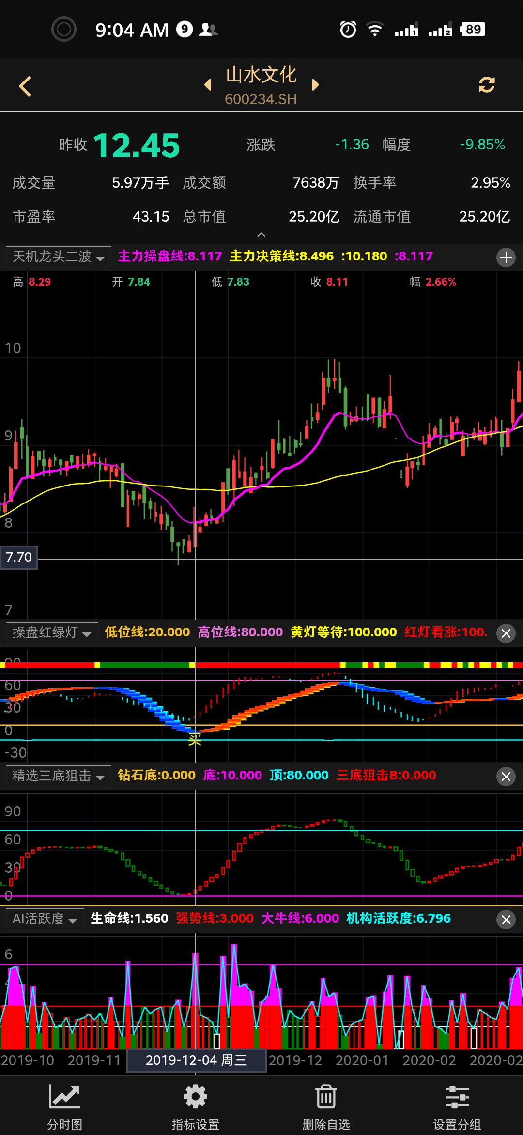
Task: Open 操盘红绿灯 indicator dropdown
Action: (x=52, y=633)
